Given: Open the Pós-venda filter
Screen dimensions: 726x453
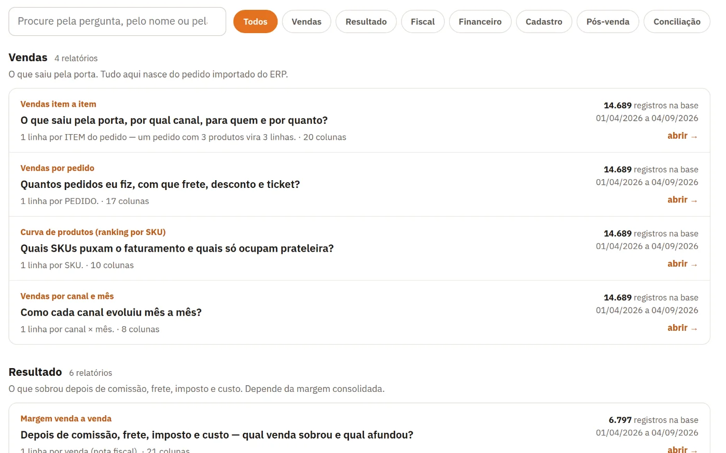Looking at the screenshot, I should point(608,22).
